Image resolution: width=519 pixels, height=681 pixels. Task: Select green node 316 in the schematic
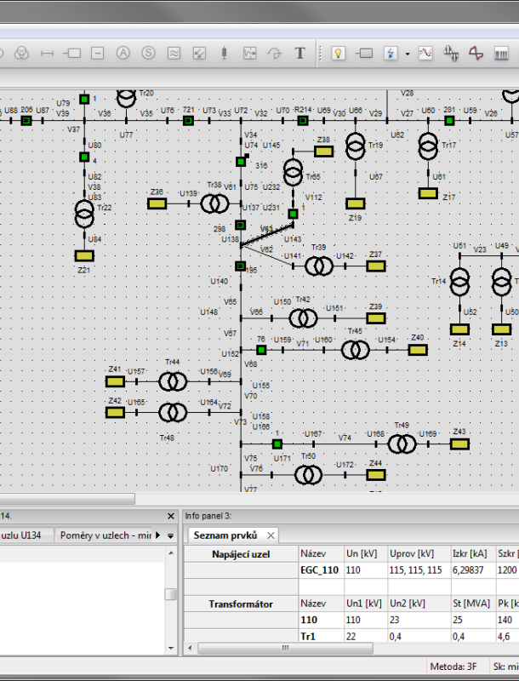[x=241, y=162]
